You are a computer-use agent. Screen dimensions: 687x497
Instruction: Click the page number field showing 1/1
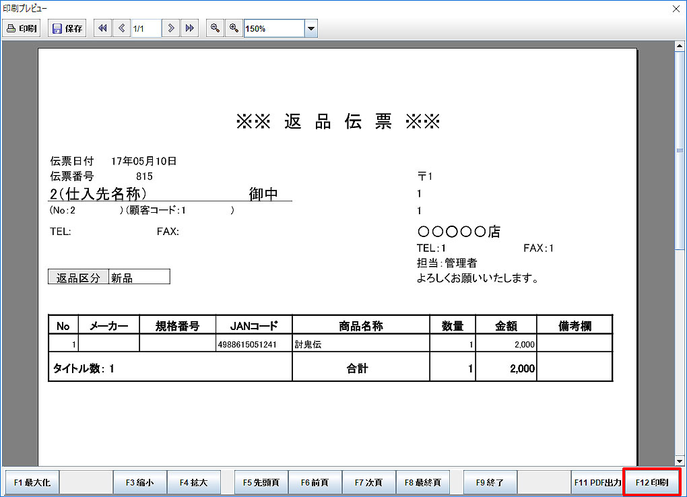[x=145, y=28]
